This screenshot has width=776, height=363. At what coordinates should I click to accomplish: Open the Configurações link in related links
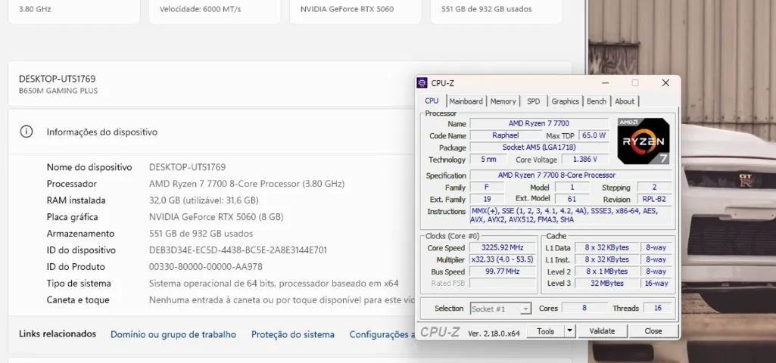click(x=382, y=334)
